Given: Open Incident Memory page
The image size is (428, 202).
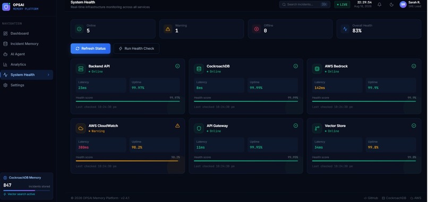Looking at the screenshot, I should 27,43.
